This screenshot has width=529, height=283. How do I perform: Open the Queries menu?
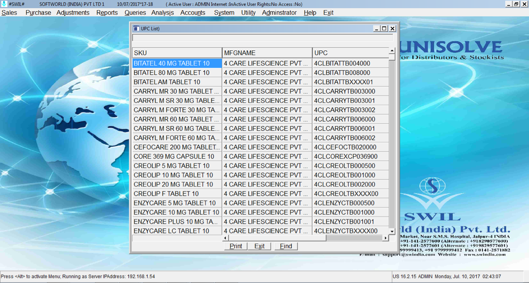[135, 13]
